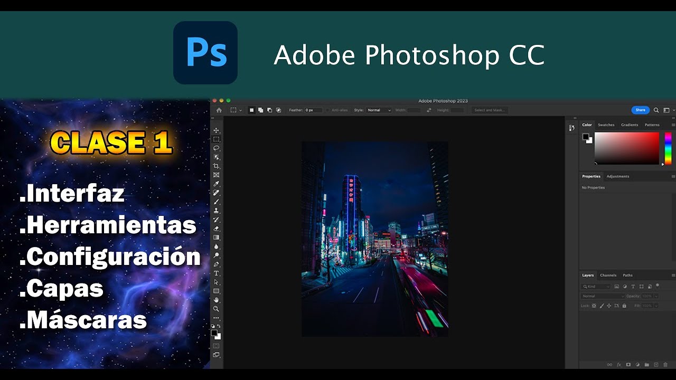
Task: Select the History Brush tool
Action: (217, 220)
